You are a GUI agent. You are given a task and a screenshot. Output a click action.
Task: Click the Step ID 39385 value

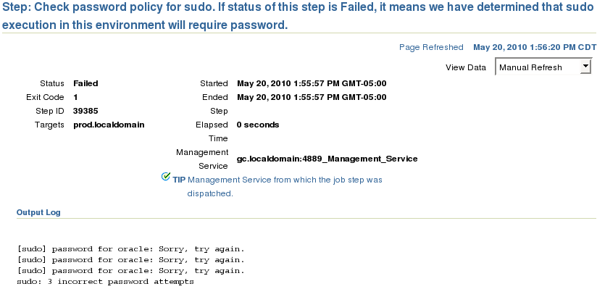tap(85, 111)
